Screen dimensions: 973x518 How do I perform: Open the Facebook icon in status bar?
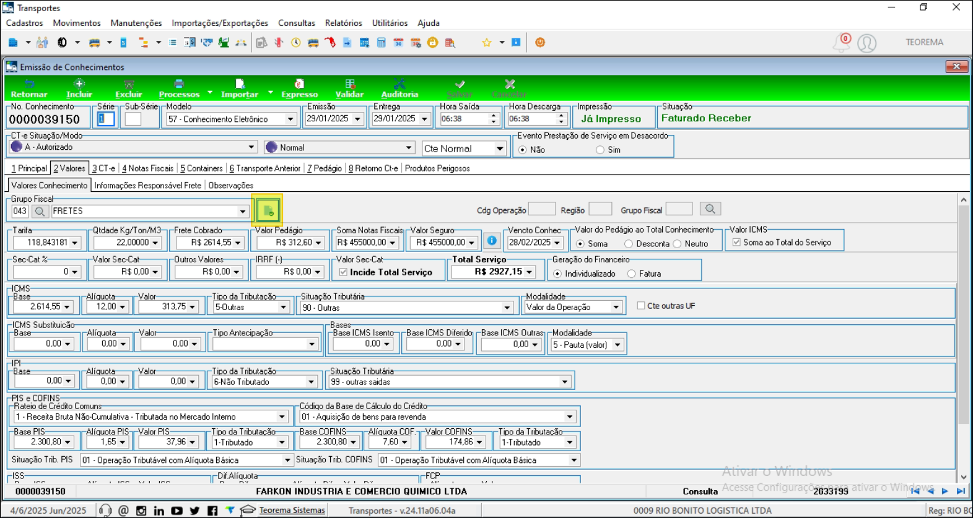pyautogui.click(x=212, y=511)
